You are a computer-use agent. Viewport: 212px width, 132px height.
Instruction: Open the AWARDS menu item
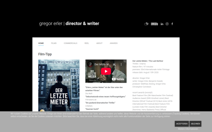[x=114, y=43]
